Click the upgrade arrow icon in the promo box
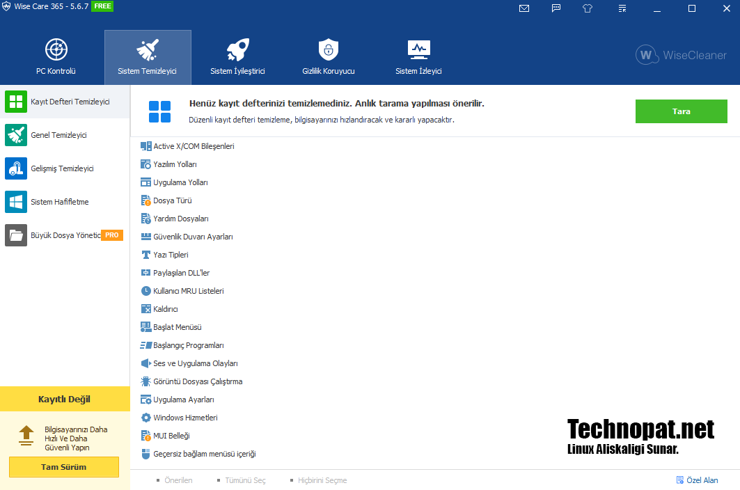The height and width of the screenshot is (490, 740). pyautogui.click(x=26, y=435)
